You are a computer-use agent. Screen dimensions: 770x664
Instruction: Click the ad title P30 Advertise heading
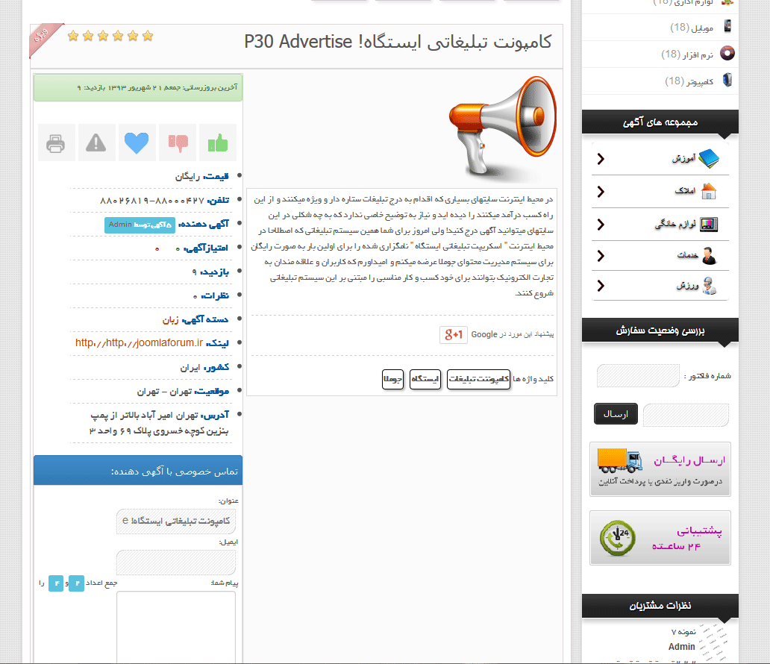coord(398,43)
